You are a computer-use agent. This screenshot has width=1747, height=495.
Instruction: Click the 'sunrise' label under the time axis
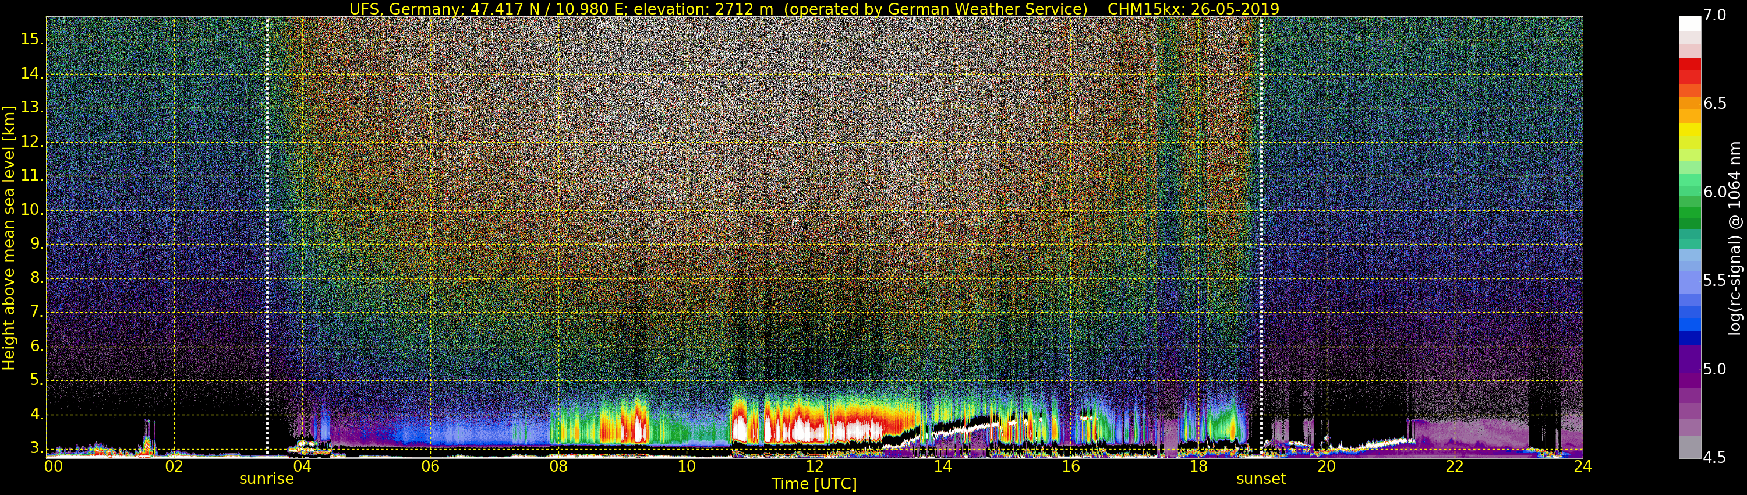pos(267,479)
